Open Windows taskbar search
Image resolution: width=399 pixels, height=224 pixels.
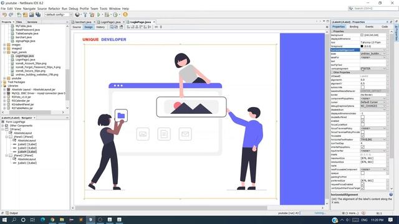click(14, 220)
